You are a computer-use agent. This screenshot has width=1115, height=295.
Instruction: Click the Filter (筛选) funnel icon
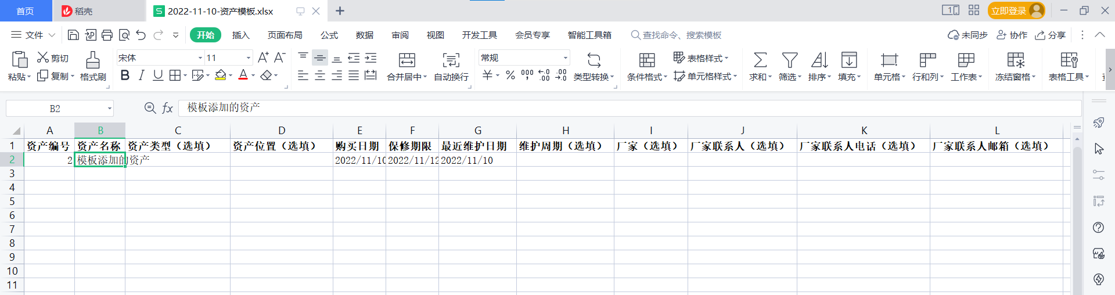[x=789, y=60]
